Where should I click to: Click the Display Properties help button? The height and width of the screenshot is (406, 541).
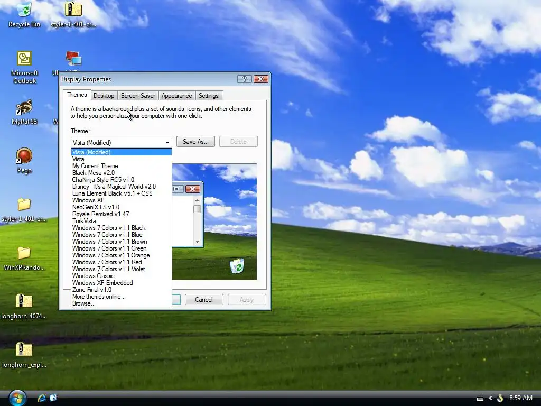[244, 79]
